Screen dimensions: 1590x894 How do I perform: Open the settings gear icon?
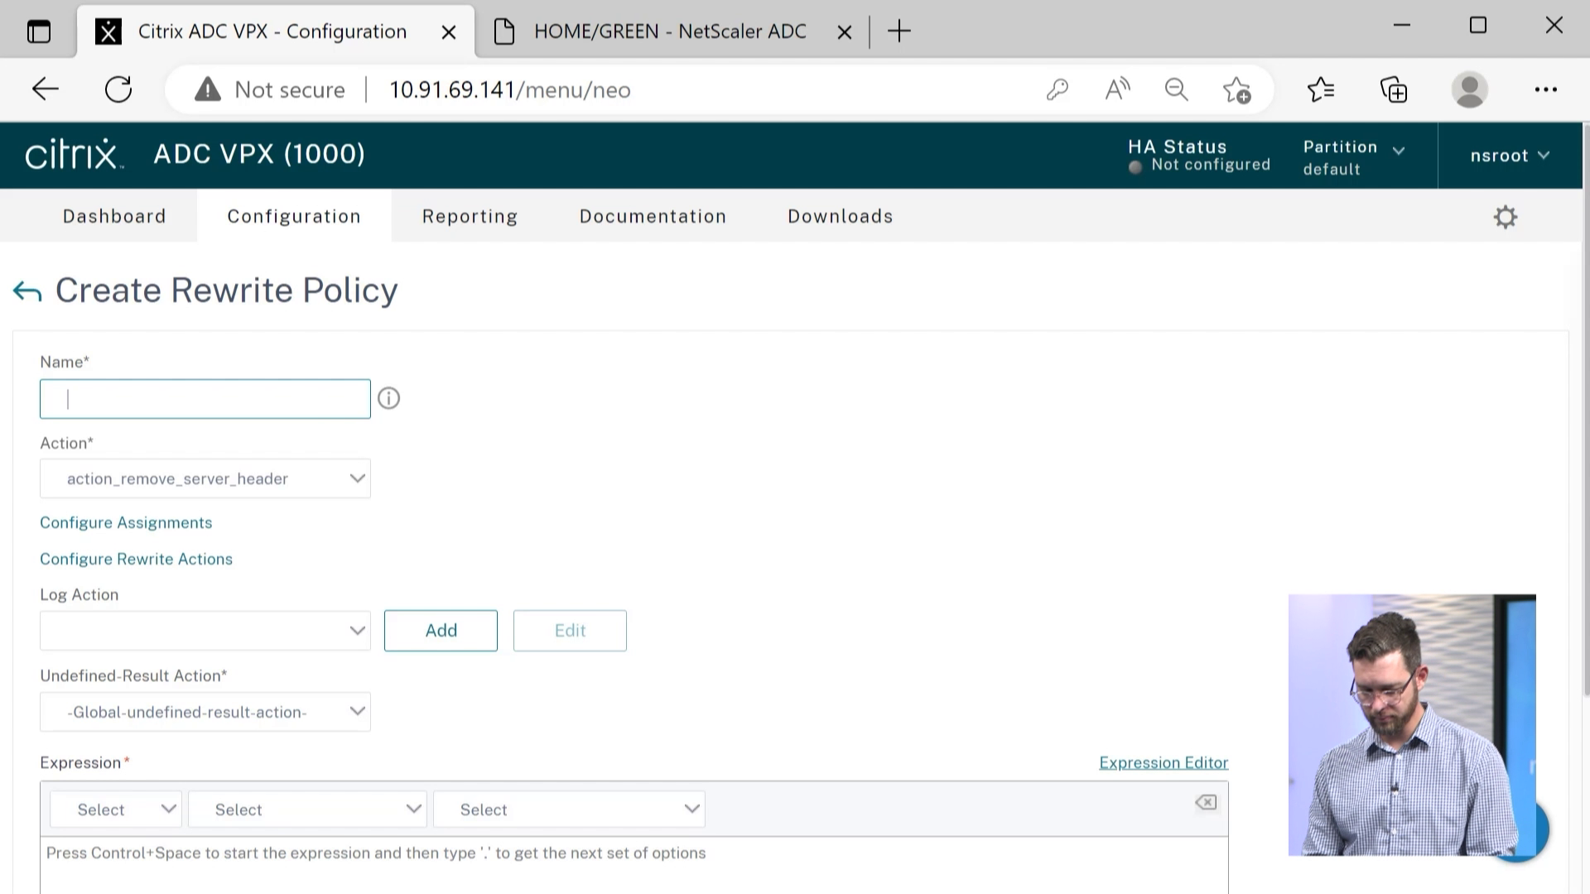point(1505,217)
